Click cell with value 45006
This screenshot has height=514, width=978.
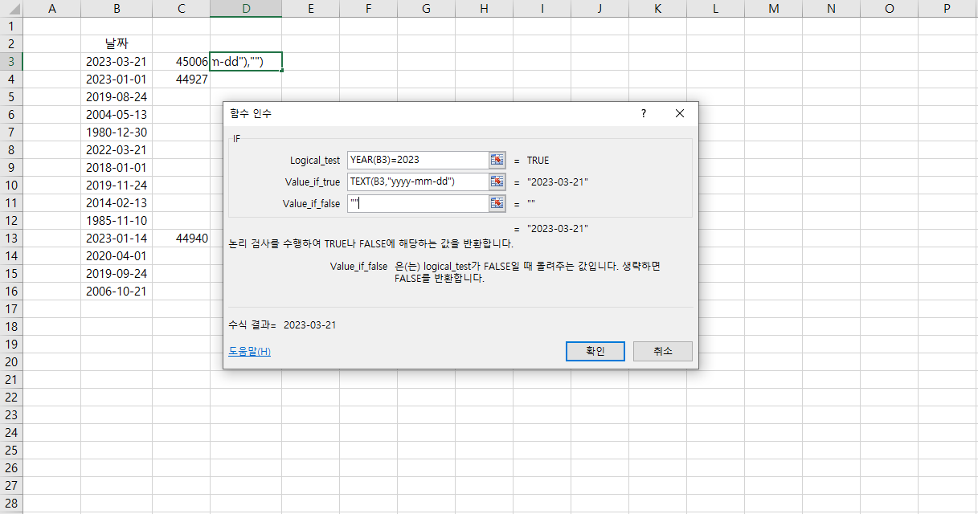[182, 62]
